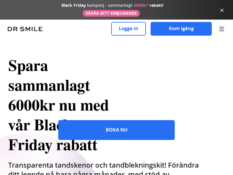Click the vår heading word
Viewport: 233px width, 175px height.
19,125
